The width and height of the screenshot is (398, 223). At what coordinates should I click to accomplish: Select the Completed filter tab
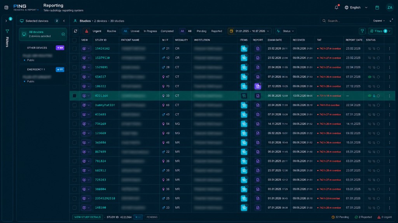(167, 31)
